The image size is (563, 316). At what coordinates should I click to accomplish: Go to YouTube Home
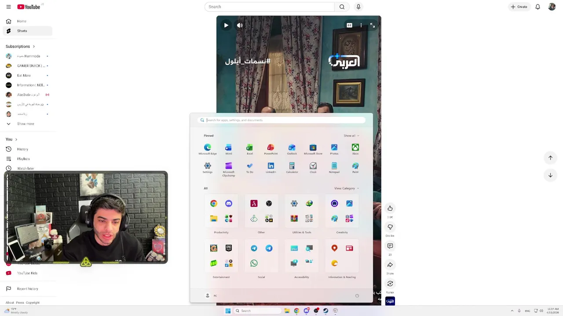coord(27,21)
